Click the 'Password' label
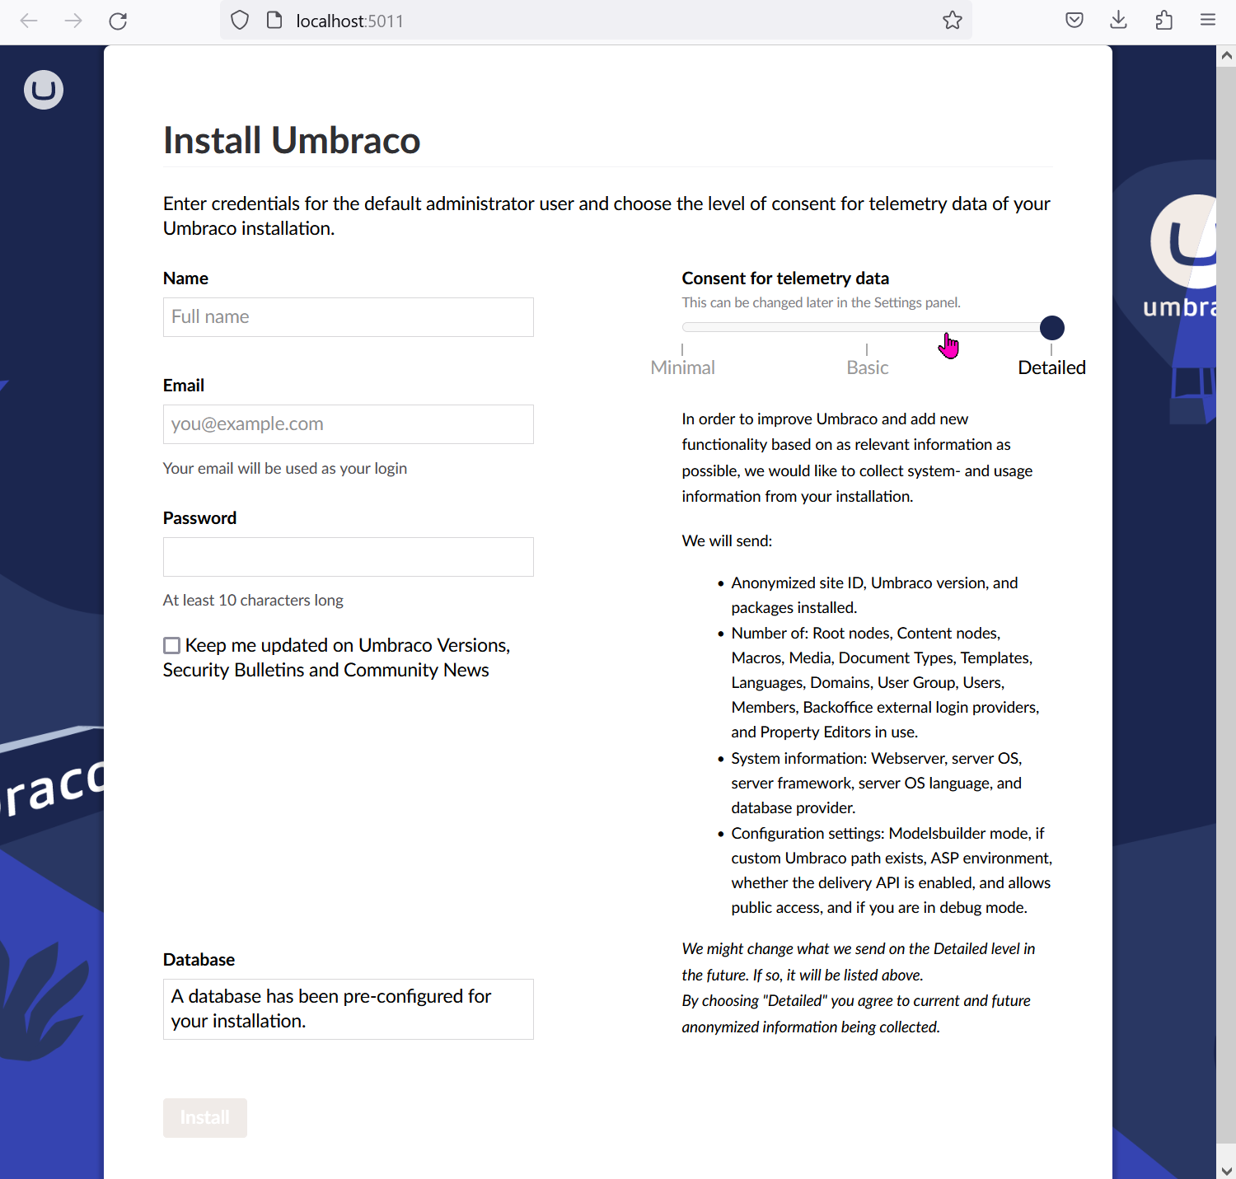 pyautogui.click(x=199, y=518)
